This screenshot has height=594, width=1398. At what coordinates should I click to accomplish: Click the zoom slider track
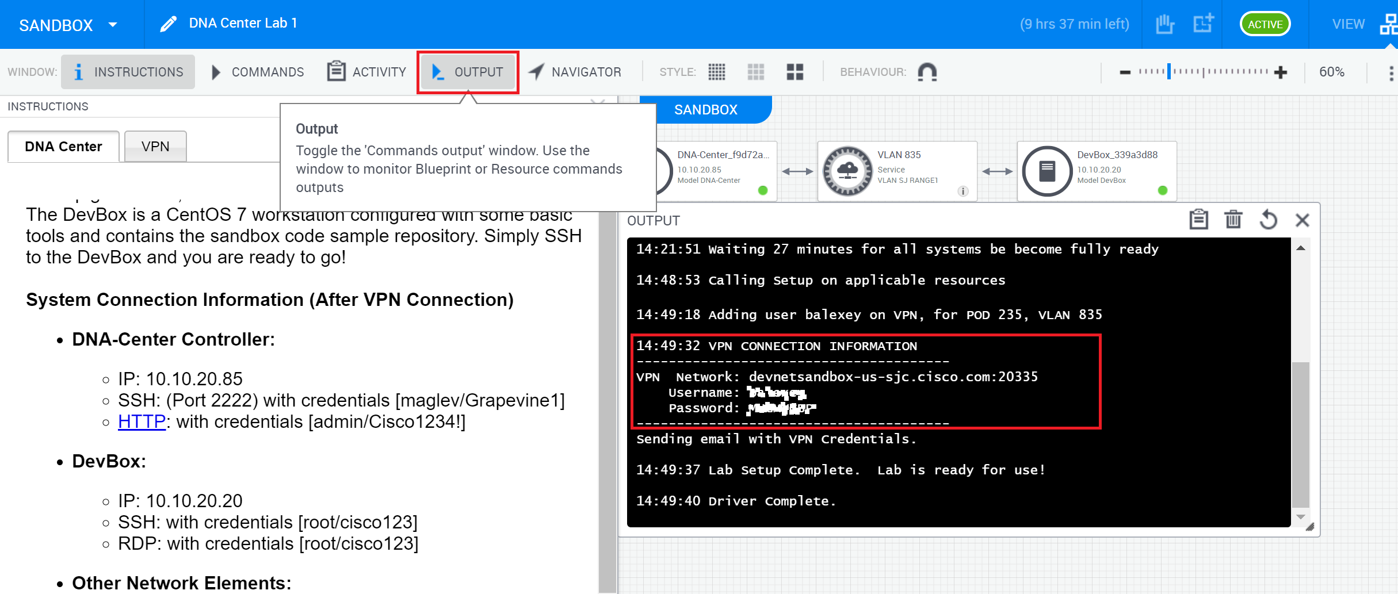click(x=1204, y=72)
